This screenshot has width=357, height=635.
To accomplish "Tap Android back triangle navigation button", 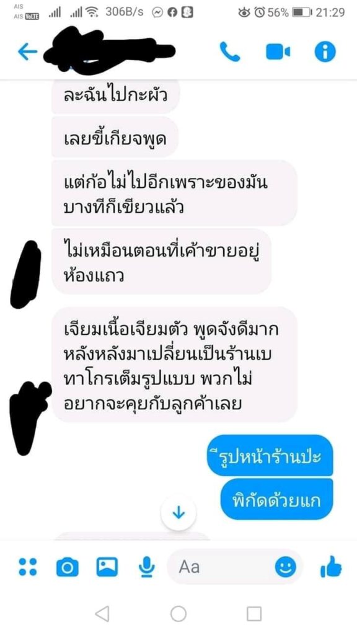I will (x=102, y=613).
